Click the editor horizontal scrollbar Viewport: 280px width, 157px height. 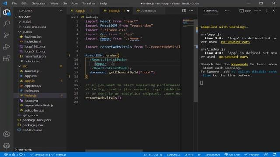pyautogui.click(x=114, y=150)
